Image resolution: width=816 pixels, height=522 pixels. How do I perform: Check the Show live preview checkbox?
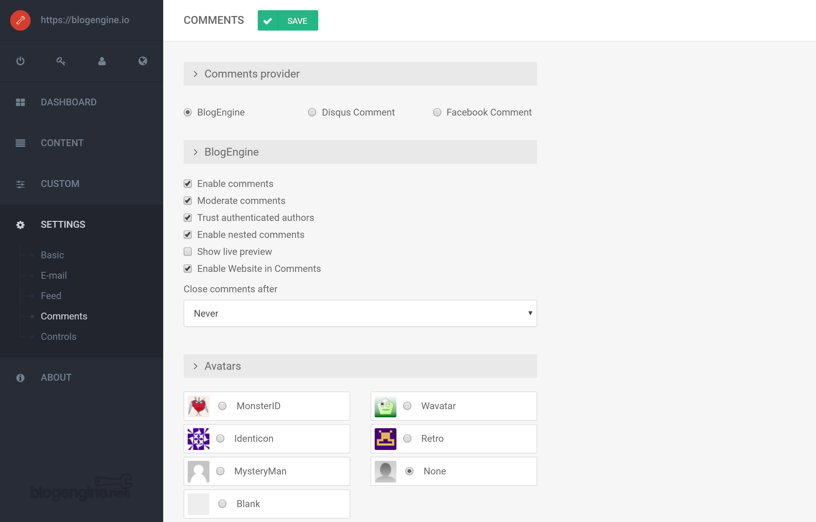pyautogui.click(x=188, y=251)
